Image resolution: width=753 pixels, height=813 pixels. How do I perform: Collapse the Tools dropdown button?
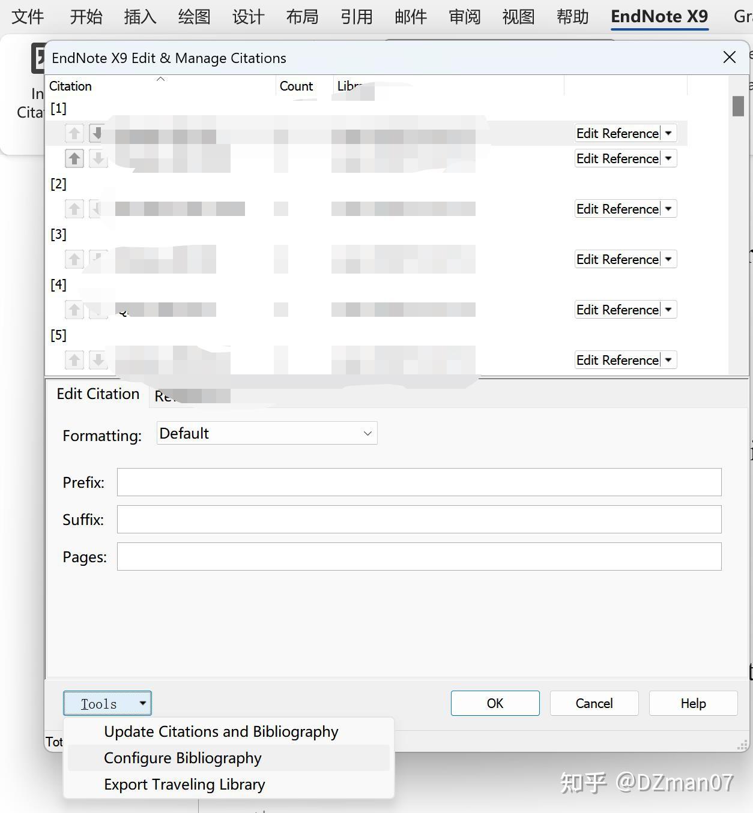tap(107, 703)
